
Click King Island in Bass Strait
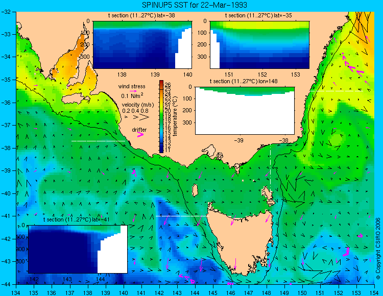[195, 190]
